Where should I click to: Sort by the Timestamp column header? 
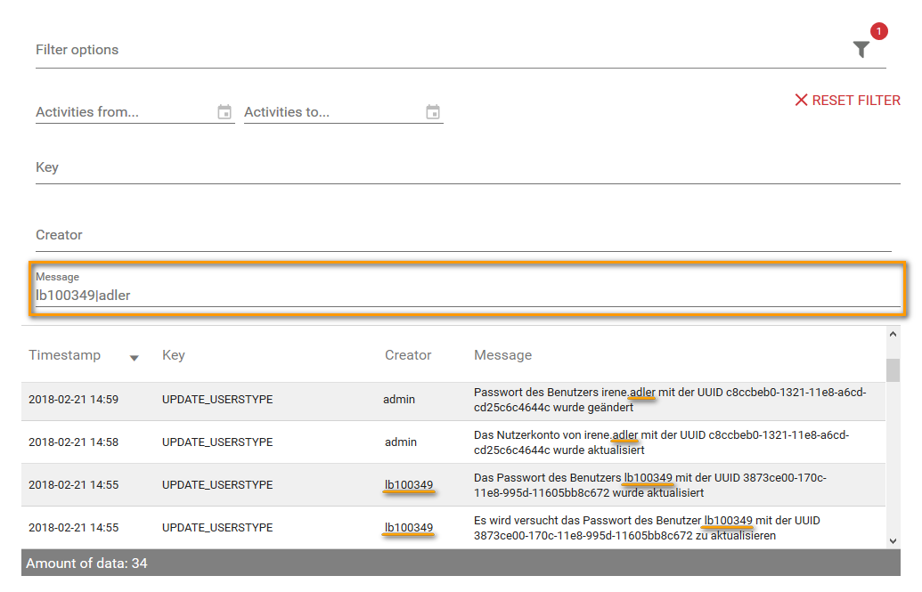point(65,355)
